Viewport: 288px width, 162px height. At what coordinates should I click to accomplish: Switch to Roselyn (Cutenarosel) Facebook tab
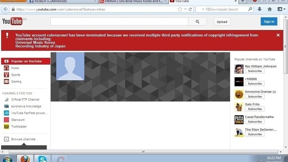(x=62, y=1)
